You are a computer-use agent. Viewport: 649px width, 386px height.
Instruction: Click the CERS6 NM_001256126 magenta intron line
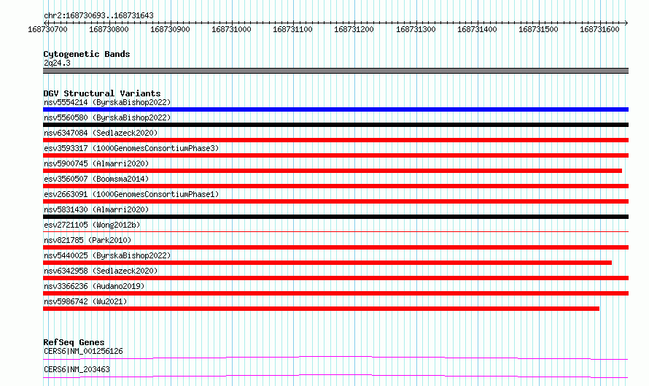pyautogui.click(x=335, y=358)
